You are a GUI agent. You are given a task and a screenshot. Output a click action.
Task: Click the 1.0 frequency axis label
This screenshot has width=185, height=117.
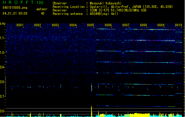3,53
